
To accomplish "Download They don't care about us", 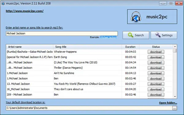I will tap(156, 90).
